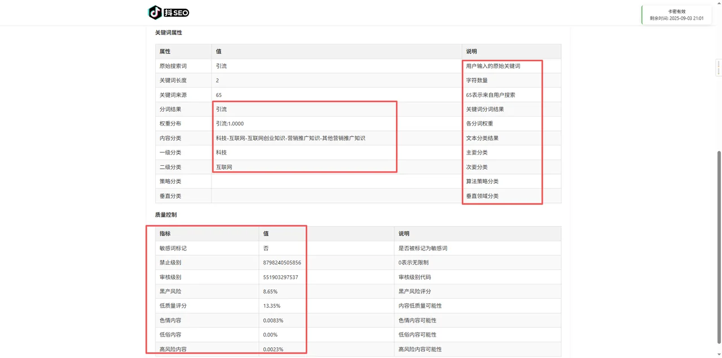
Task: Click the 分词结果 attribute cell
Action: (183, 109)
